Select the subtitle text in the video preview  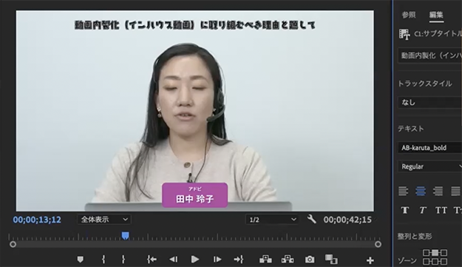[194, 25]
